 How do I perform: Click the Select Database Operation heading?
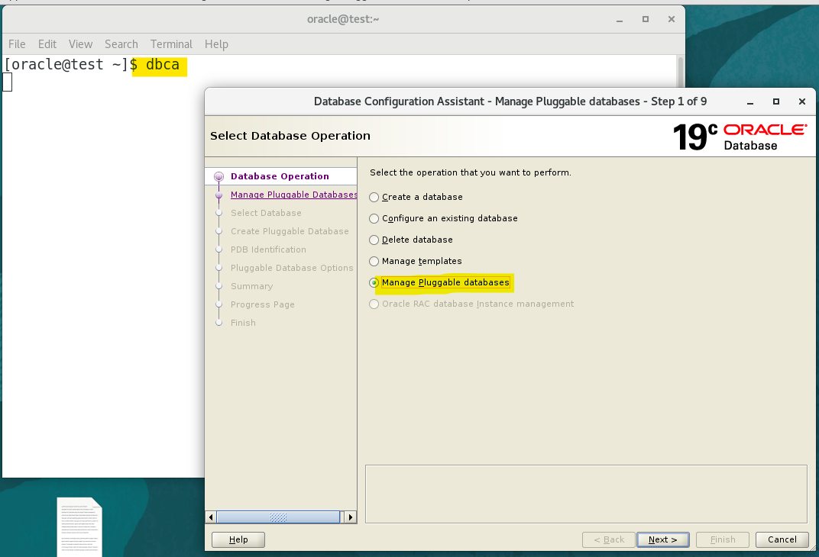[290, 136]
